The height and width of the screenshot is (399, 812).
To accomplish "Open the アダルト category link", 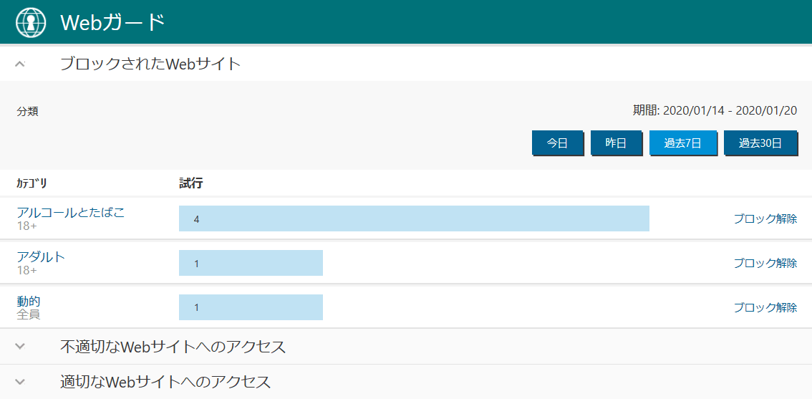I will [x=41, y=256].
